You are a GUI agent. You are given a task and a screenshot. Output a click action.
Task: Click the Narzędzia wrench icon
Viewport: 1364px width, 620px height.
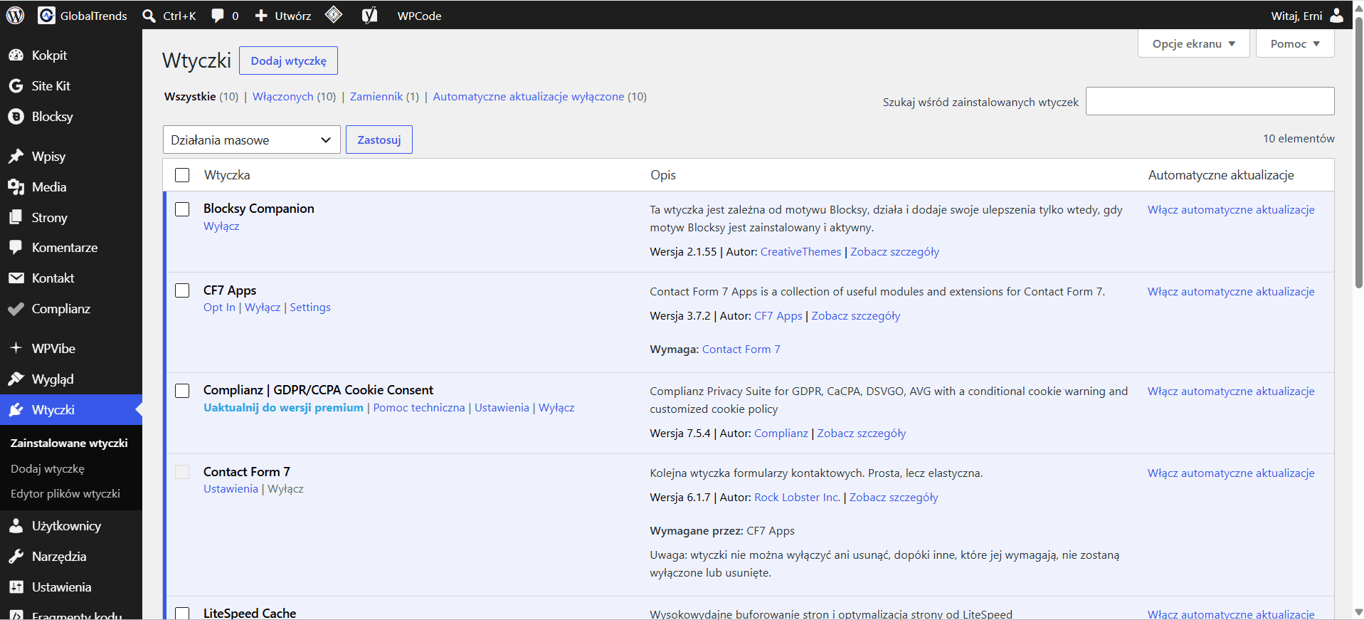[16, 556]
